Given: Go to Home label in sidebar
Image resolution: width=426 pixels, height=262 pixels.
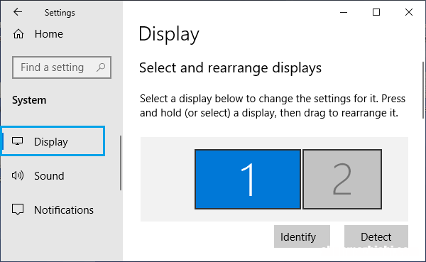Looking at the screenshot, I should point(48,34).
